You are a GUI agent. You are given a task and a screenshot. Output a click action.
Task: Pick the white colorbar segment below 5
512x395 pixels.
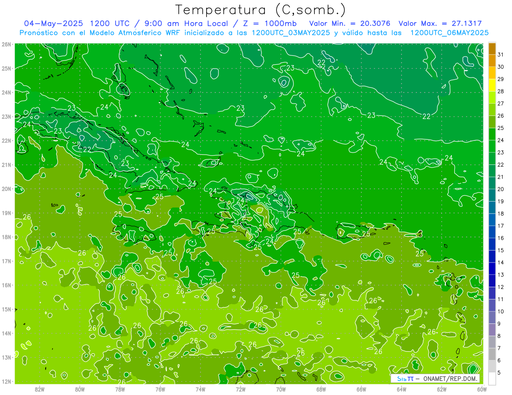click(x=492, y=378)
